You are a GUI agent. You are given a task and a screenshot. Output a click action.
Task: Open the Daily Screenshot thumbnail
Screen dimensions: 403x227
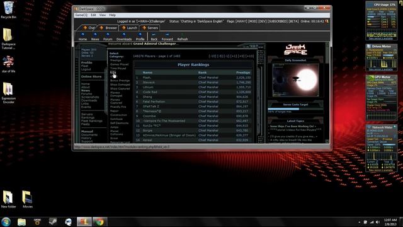[295, 80]
